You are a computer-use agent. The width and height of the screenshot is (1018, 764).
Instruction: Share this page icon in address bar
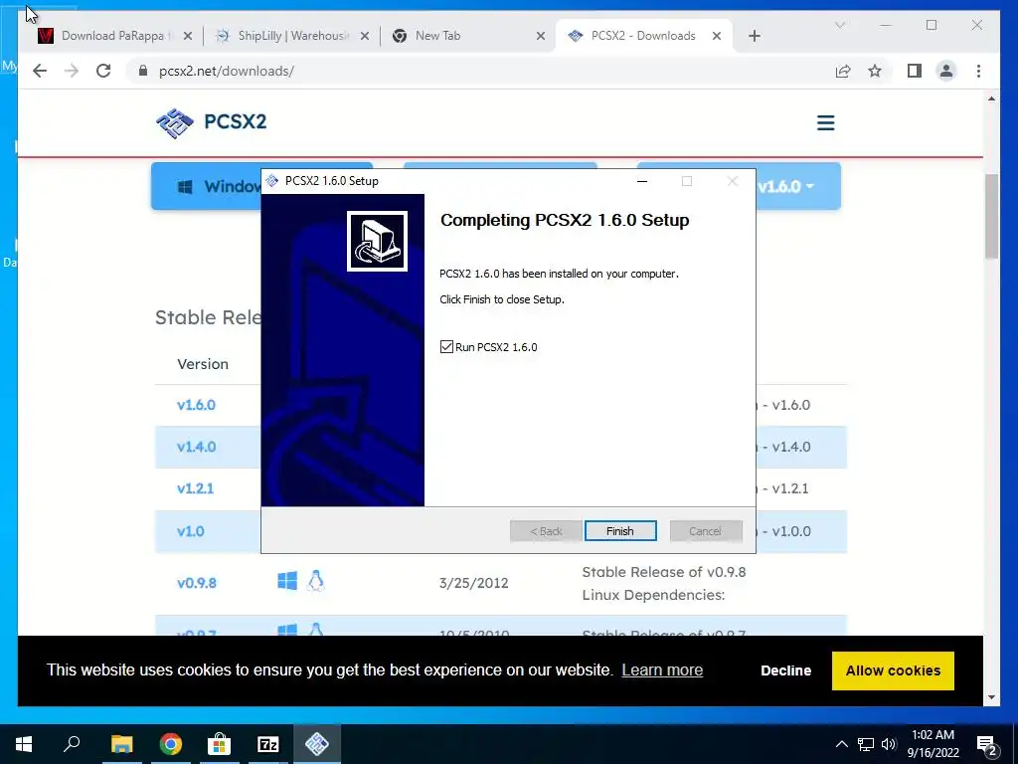[x=843, y=71]
